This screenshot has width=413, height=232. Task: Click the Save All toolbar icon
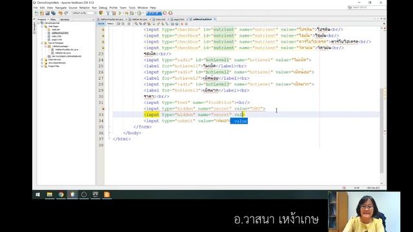coord(54,13)
